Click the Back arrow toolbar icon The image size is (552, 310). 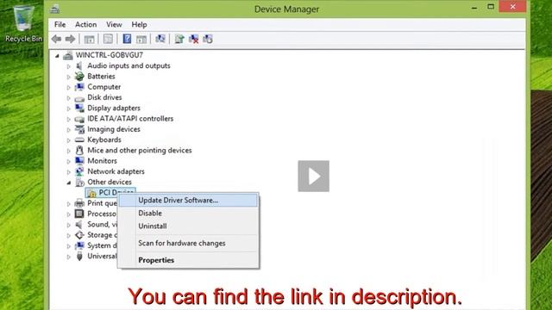click(56, 39)
